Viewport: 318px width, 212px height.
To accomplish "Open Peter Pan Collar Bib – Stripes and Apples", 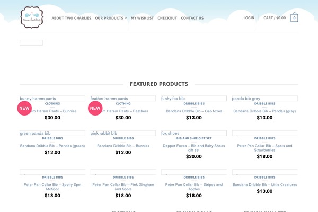I will coord(194,187).
